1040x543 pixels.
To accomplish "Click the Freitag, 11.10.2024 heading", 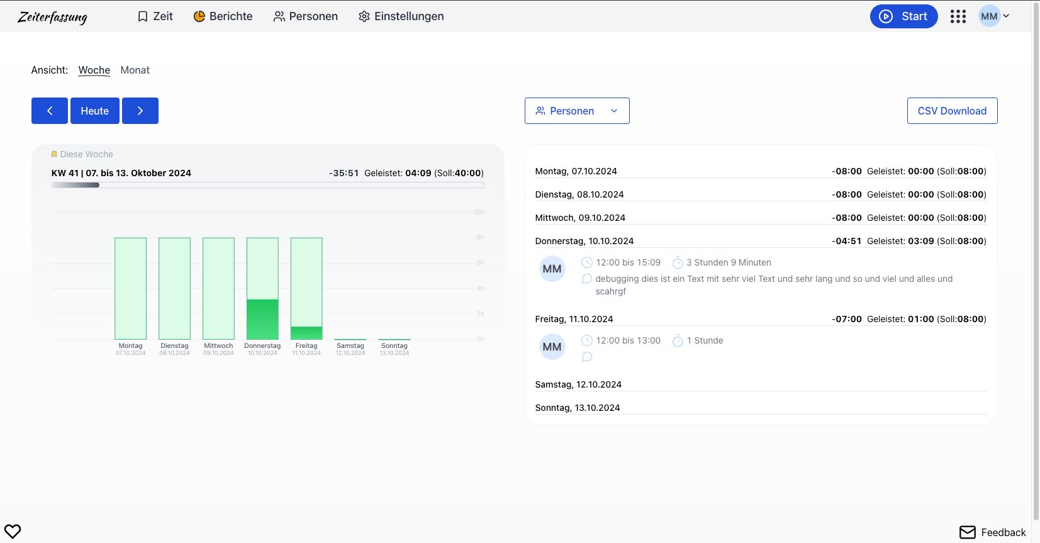I will (574, 319).
